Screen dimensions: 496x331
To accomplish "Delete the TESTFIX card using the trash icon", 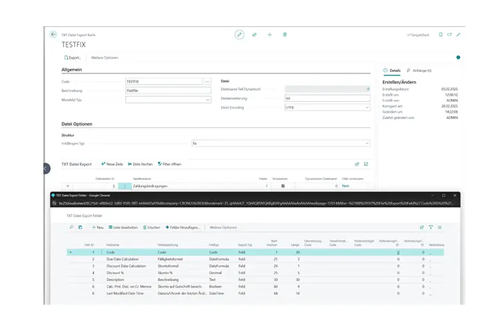I will pos(285,35).
